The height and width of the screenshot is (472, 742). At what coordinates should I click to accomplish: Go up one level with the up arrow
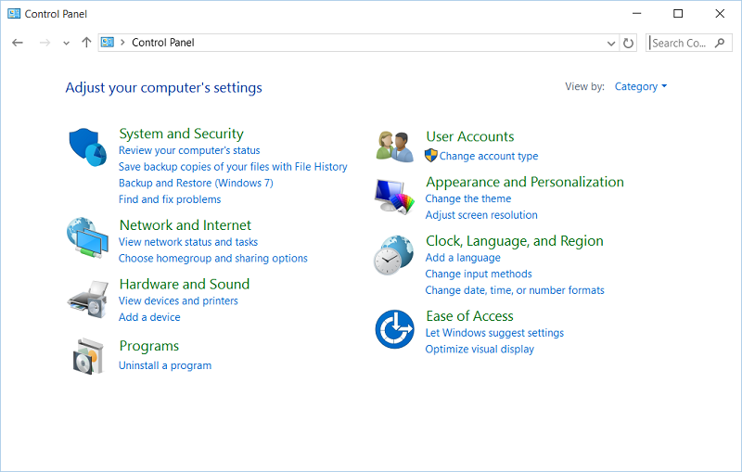click(x=86, y=43)
